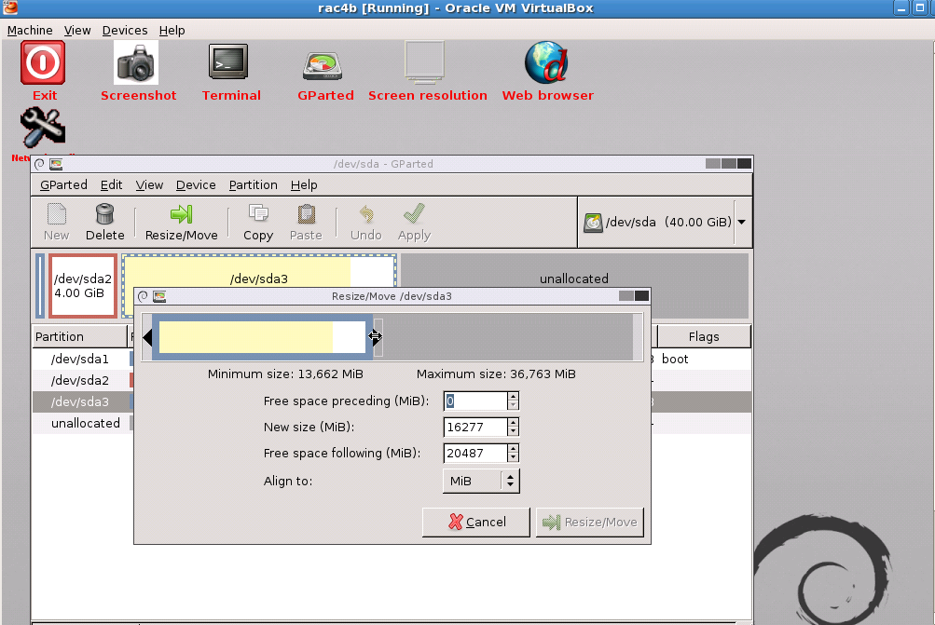Launch Terminal from the desktop
Screen dimensions: 935x625
[230, 65]
